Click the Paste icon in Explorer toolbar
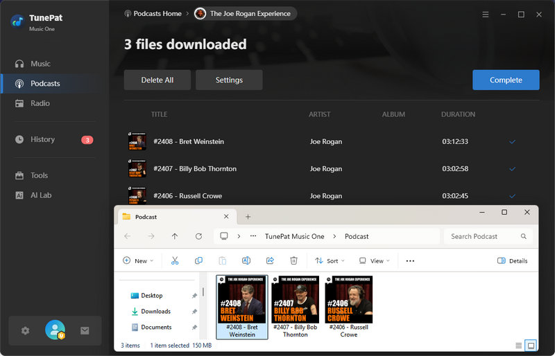Screen dimensions: 555x356 coord(222,260)
